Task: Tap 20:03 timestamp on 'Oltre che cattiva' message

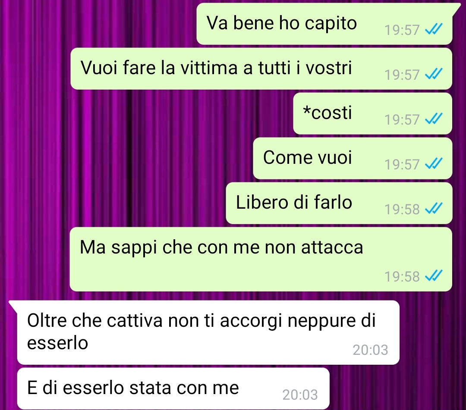Action: coord(370,350)
